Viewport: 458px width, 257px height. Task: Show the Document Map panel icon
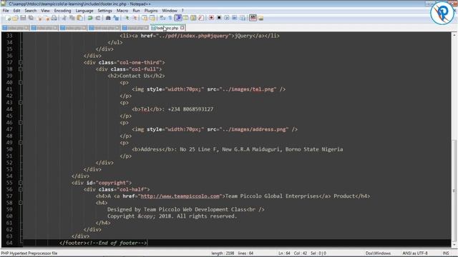[193, 18]
